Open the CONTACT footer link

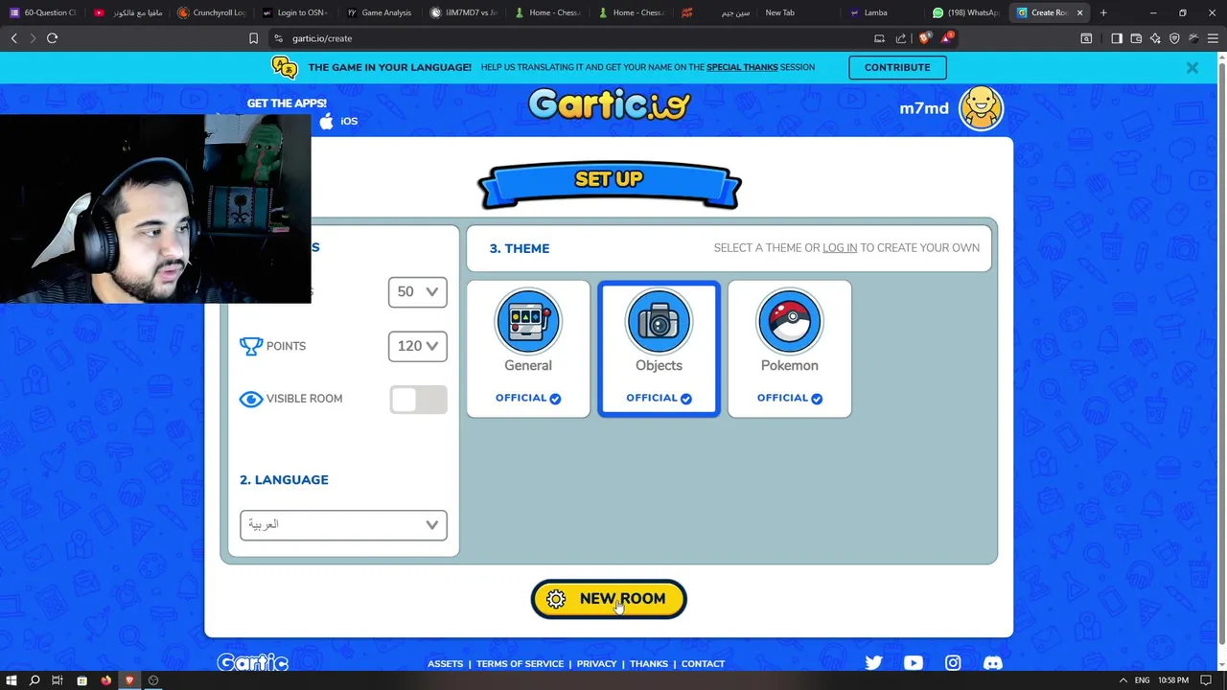[x=703, y=663]
